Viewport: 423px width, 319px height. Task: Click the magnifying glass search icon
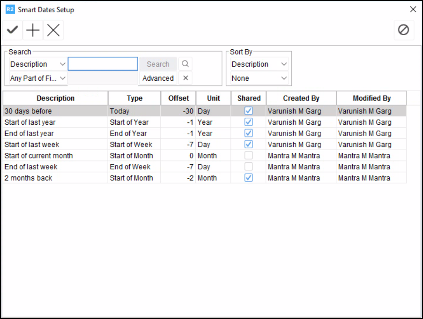pos(185,64)
